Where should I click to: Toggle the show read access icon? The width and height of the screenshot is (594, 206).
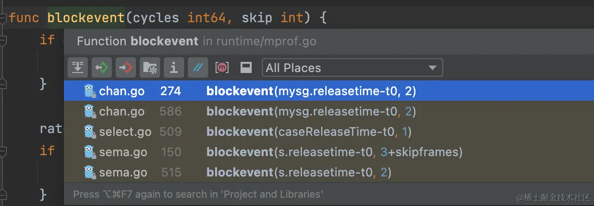point(102,68)
